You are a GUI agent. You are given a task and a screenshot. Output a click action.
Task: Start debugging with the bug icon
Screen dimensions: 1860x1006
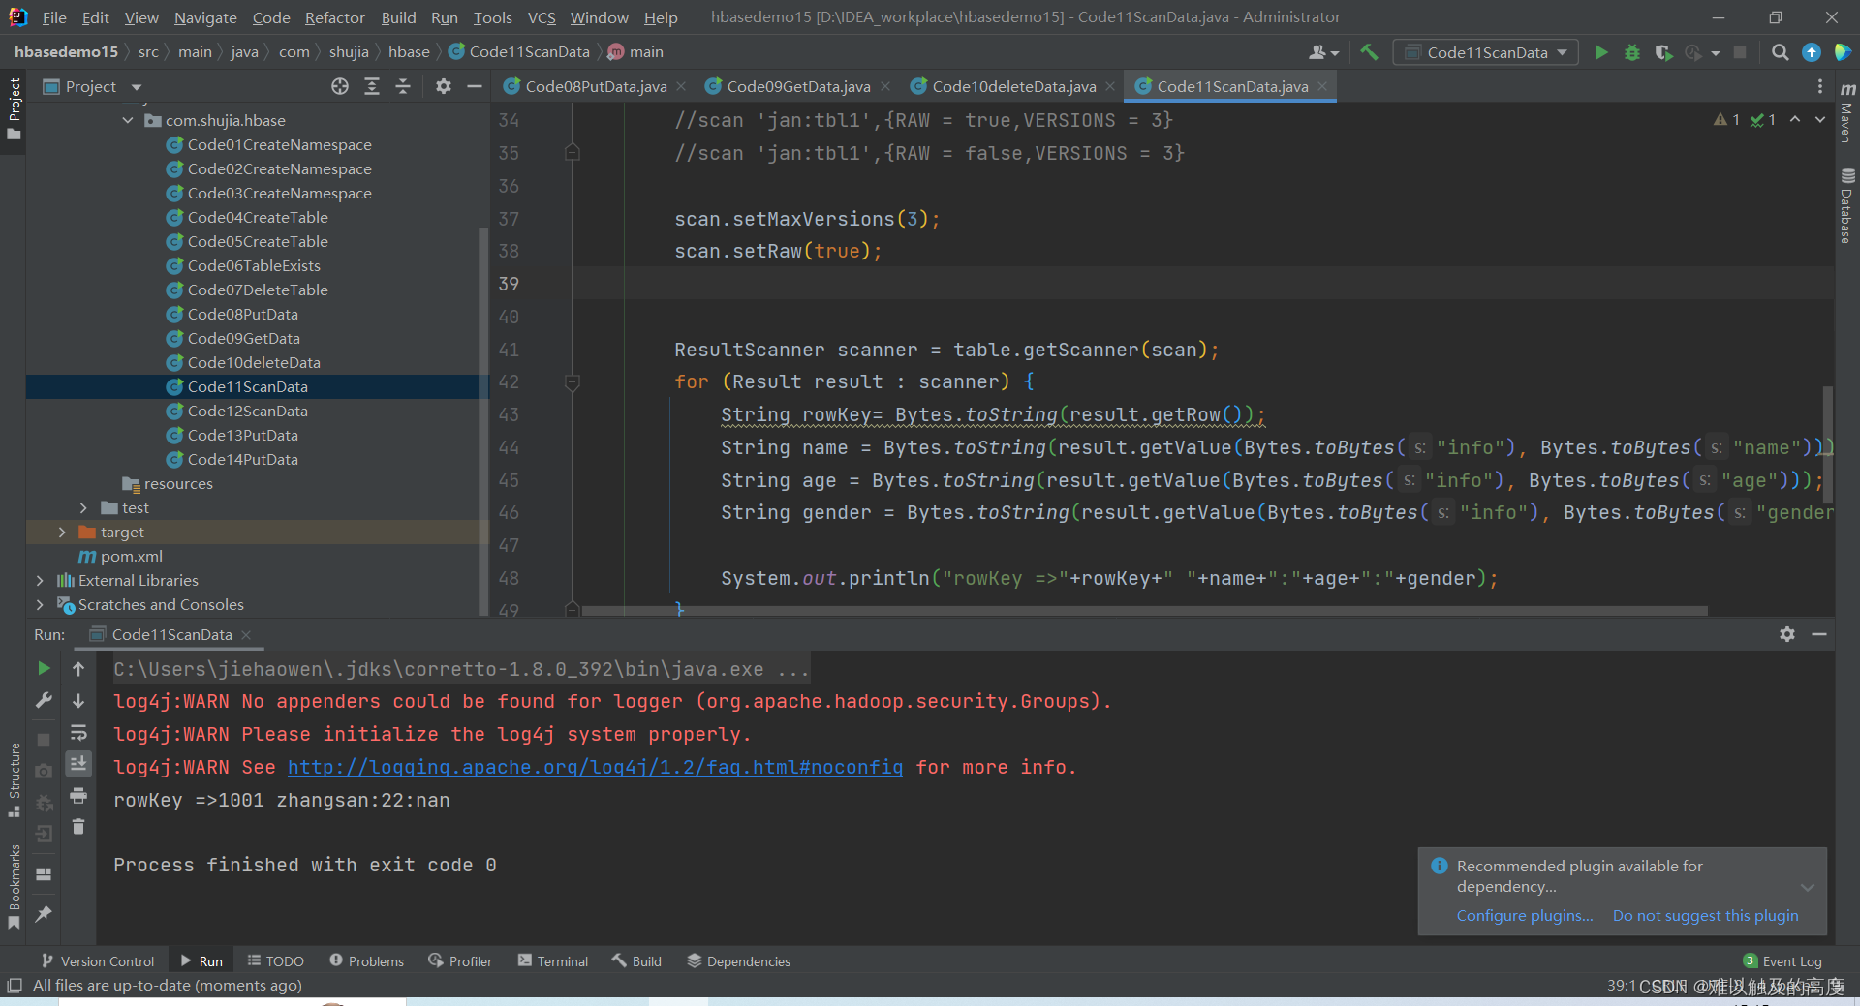click(x=1632, y=52)
